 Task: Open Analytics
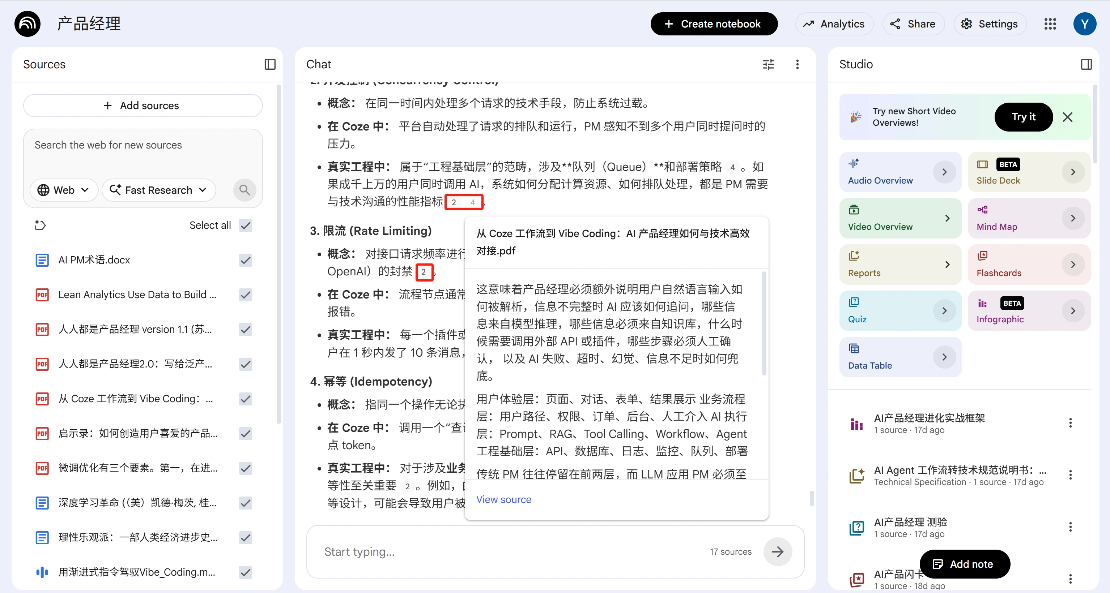point(834,24)
